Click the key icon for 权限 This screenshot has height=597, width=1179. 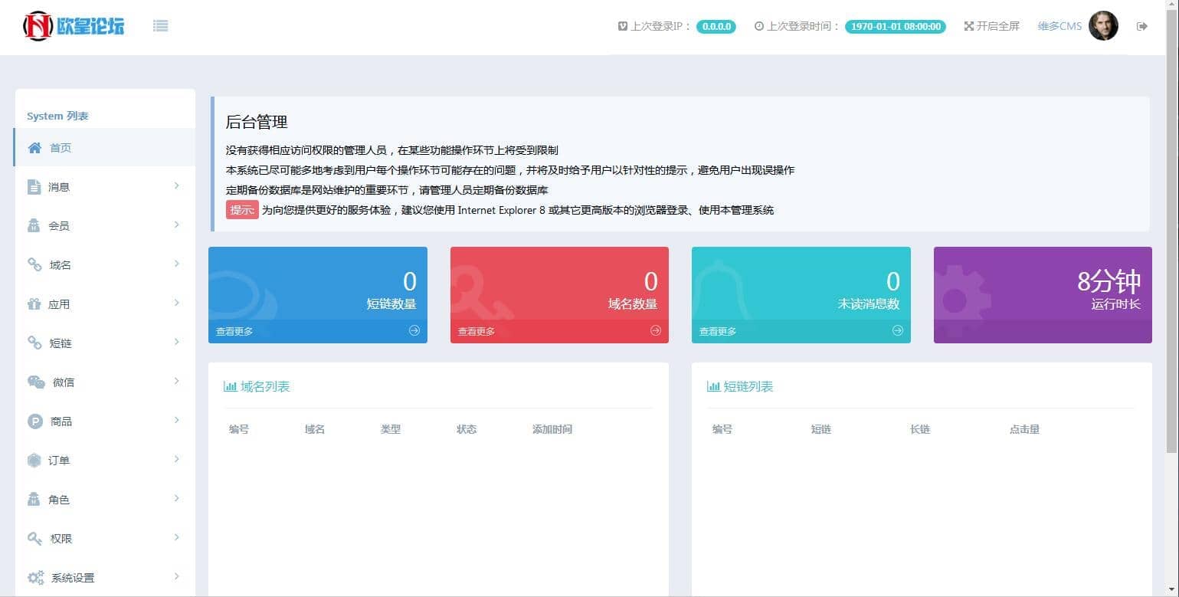tap(34, 539)
